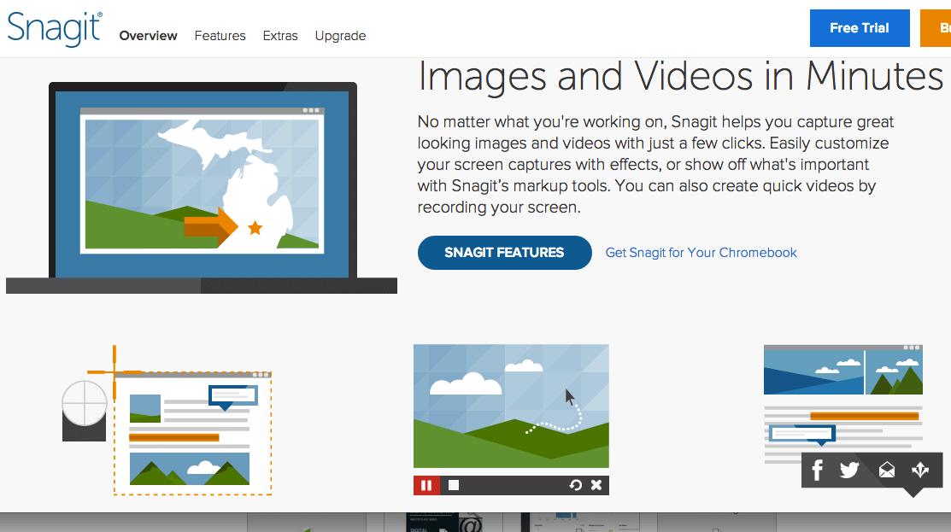The height and width of the screenshot is (532, 951).
Task: Open the Extras tab
Action: point(280,36)
